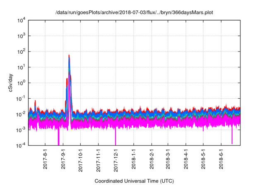Click the 10^-2 y-axis tick label
This screenshot has height=185, width=265.
(x=21, y=114)
